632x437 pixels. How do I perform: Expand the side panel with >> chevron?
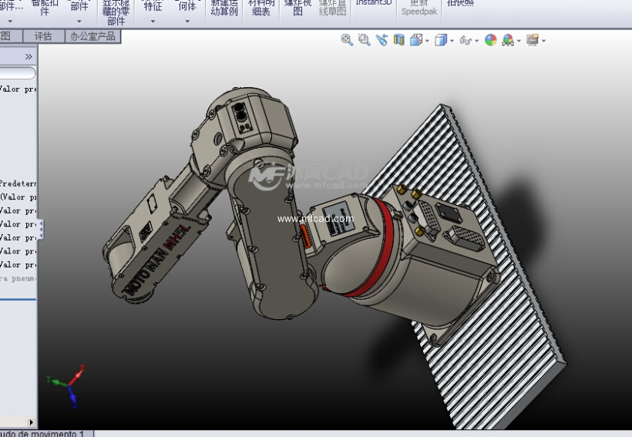(29, 56)
